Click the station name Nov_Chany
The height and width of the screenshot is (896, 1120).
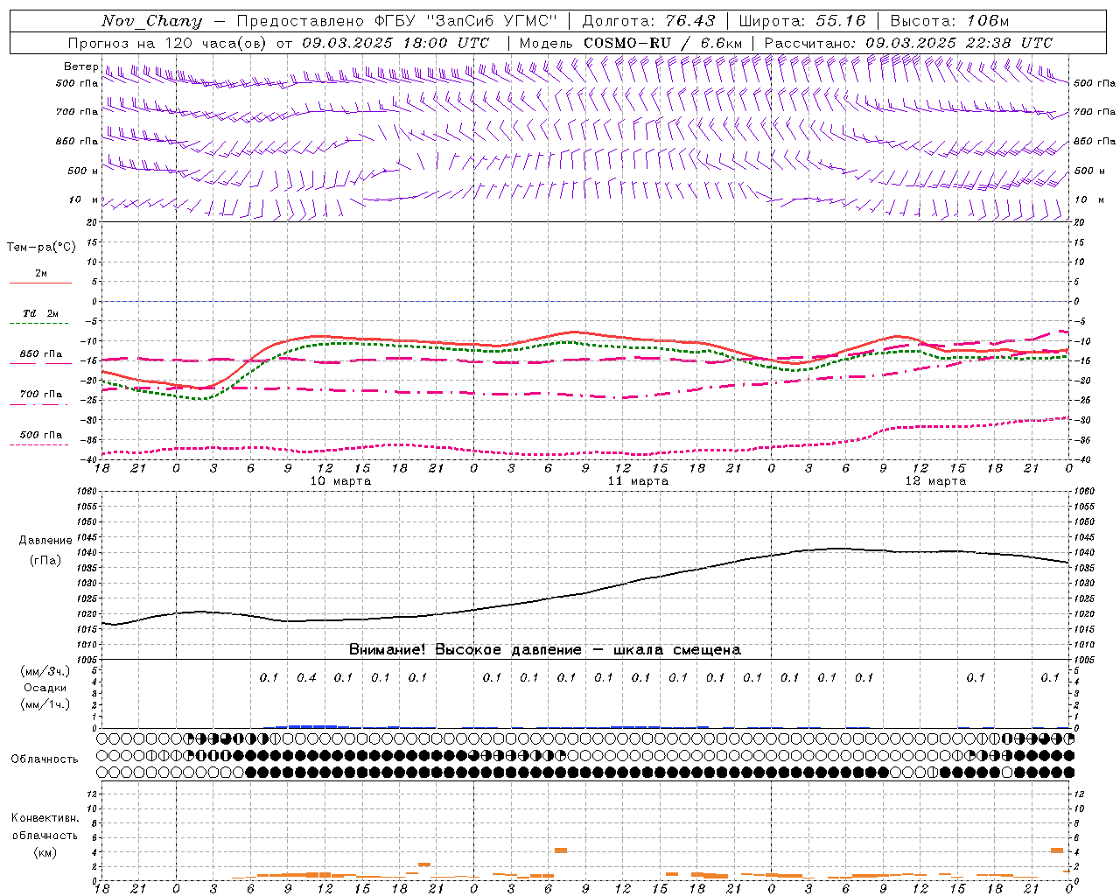[151, 21]
